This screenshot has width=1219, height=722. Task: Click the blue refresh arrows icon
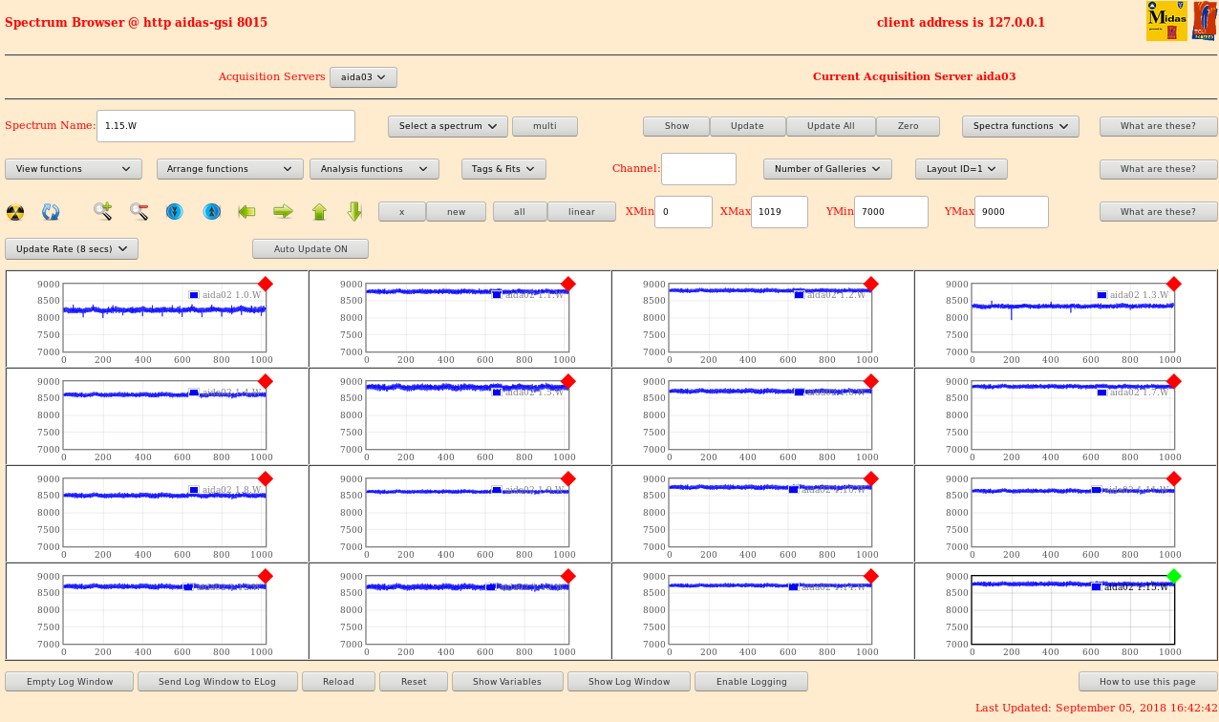point(51,212)
